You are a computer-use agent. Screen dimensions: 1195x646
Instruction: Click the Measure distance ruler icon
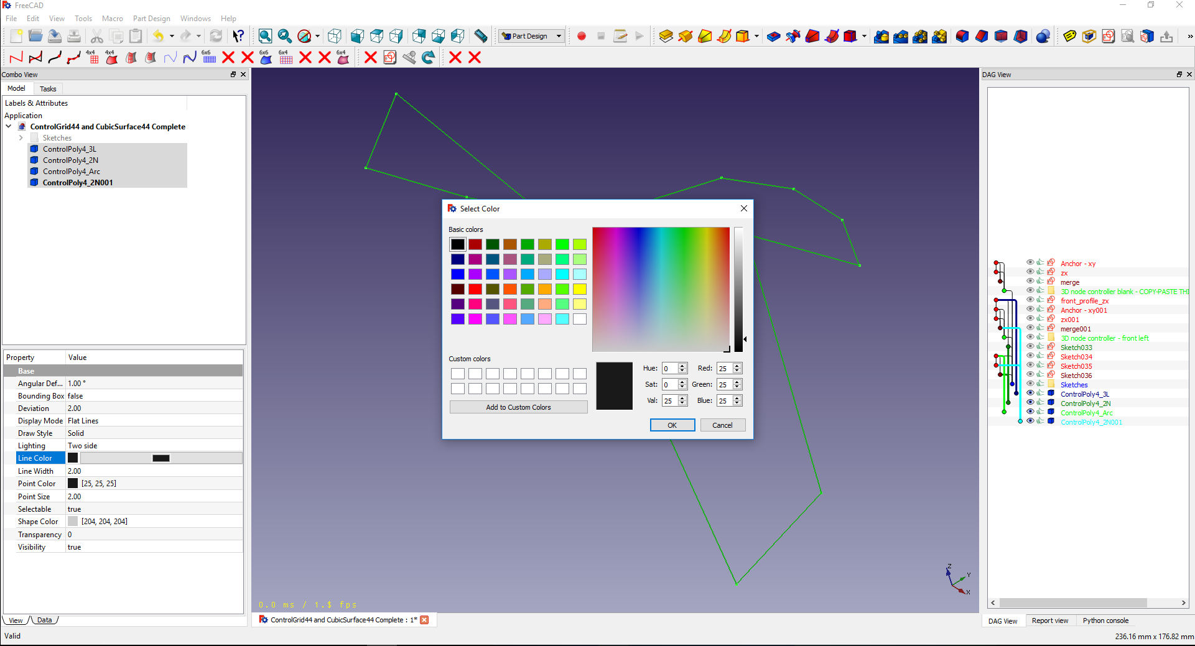point(480,36)
